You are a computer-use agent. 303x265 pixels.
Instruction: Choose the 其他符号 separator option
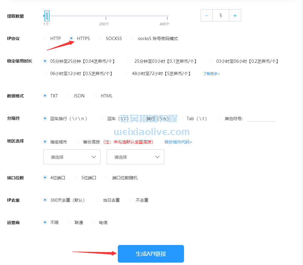pyautogui.click(x=219, y=118)
